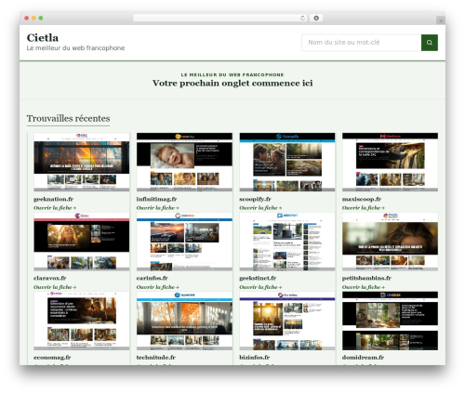
Task: Click the green search magnifier button
Action: [x=430, y=43]
